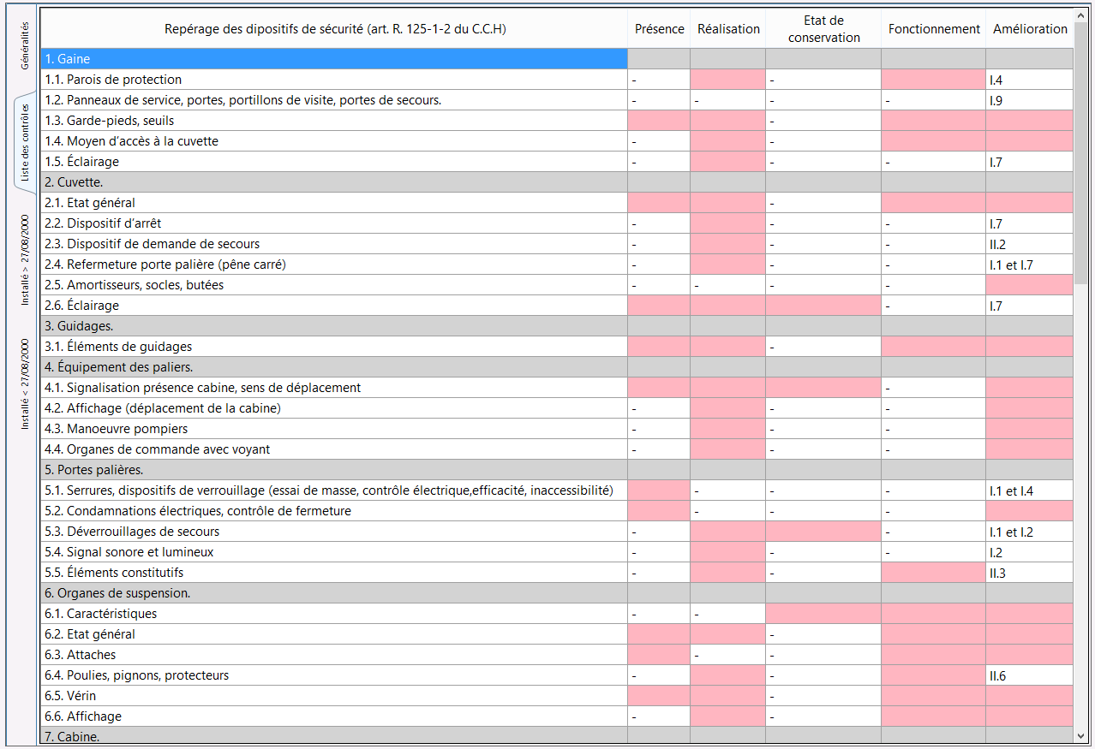
Task: Select row label '4.3. Manoeuvre pompiers'
Action: 116,429
